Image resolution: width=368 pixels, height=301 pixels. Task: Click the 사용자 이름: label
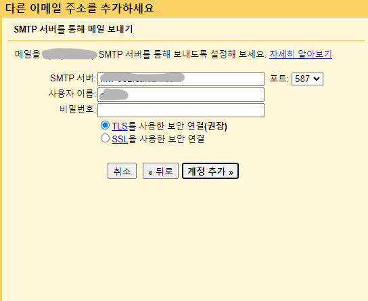[72, 94]
